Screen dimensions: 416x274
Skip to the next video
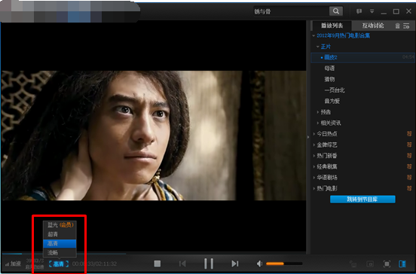(235, 263)
